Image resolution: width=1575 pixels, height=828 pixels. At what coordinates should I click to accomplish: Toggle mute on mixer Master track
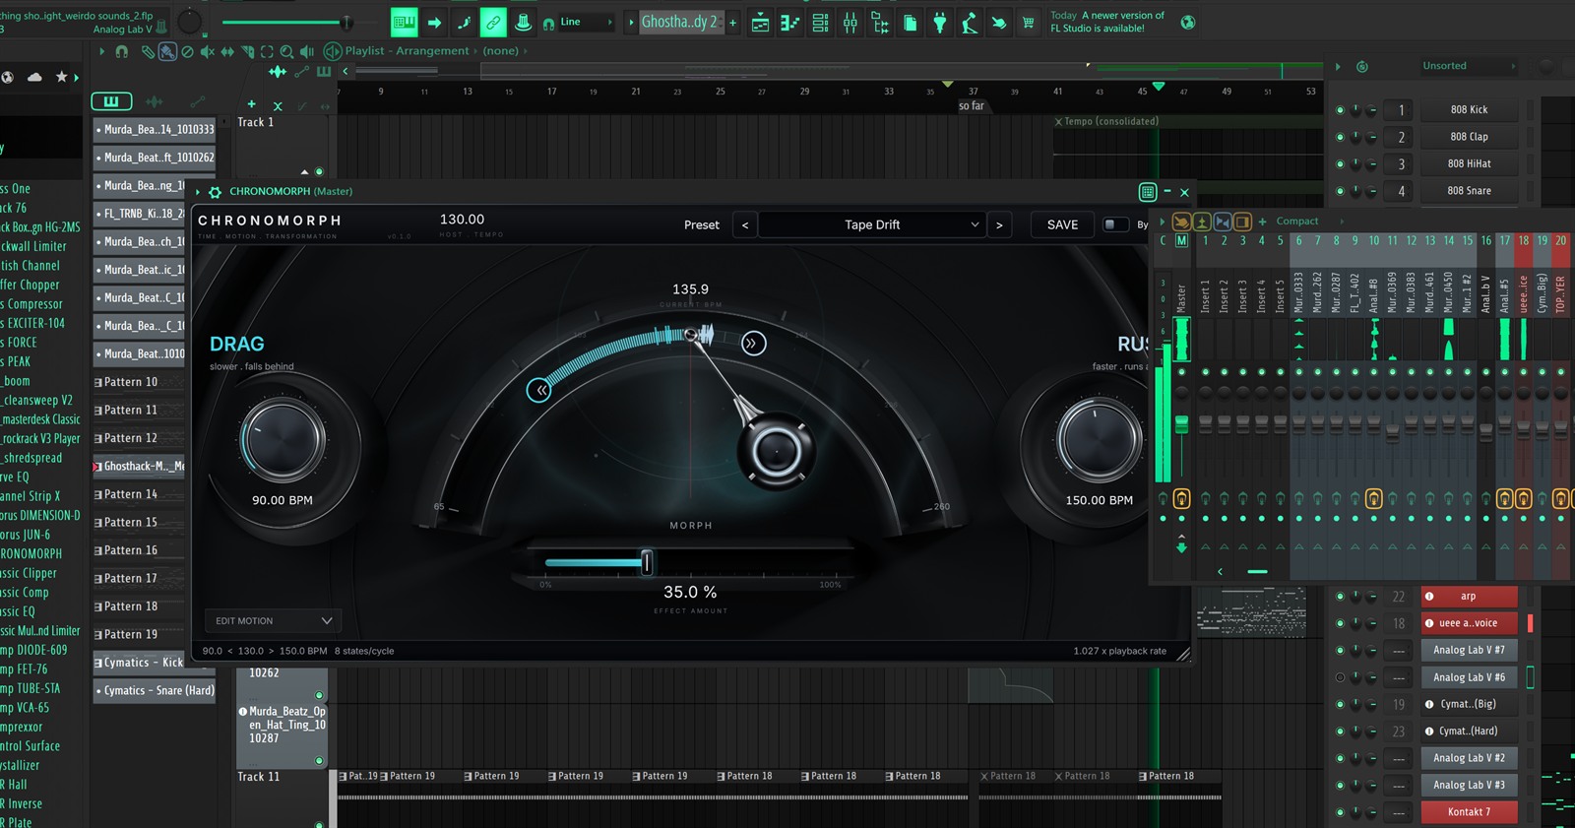click(1181, 372)
